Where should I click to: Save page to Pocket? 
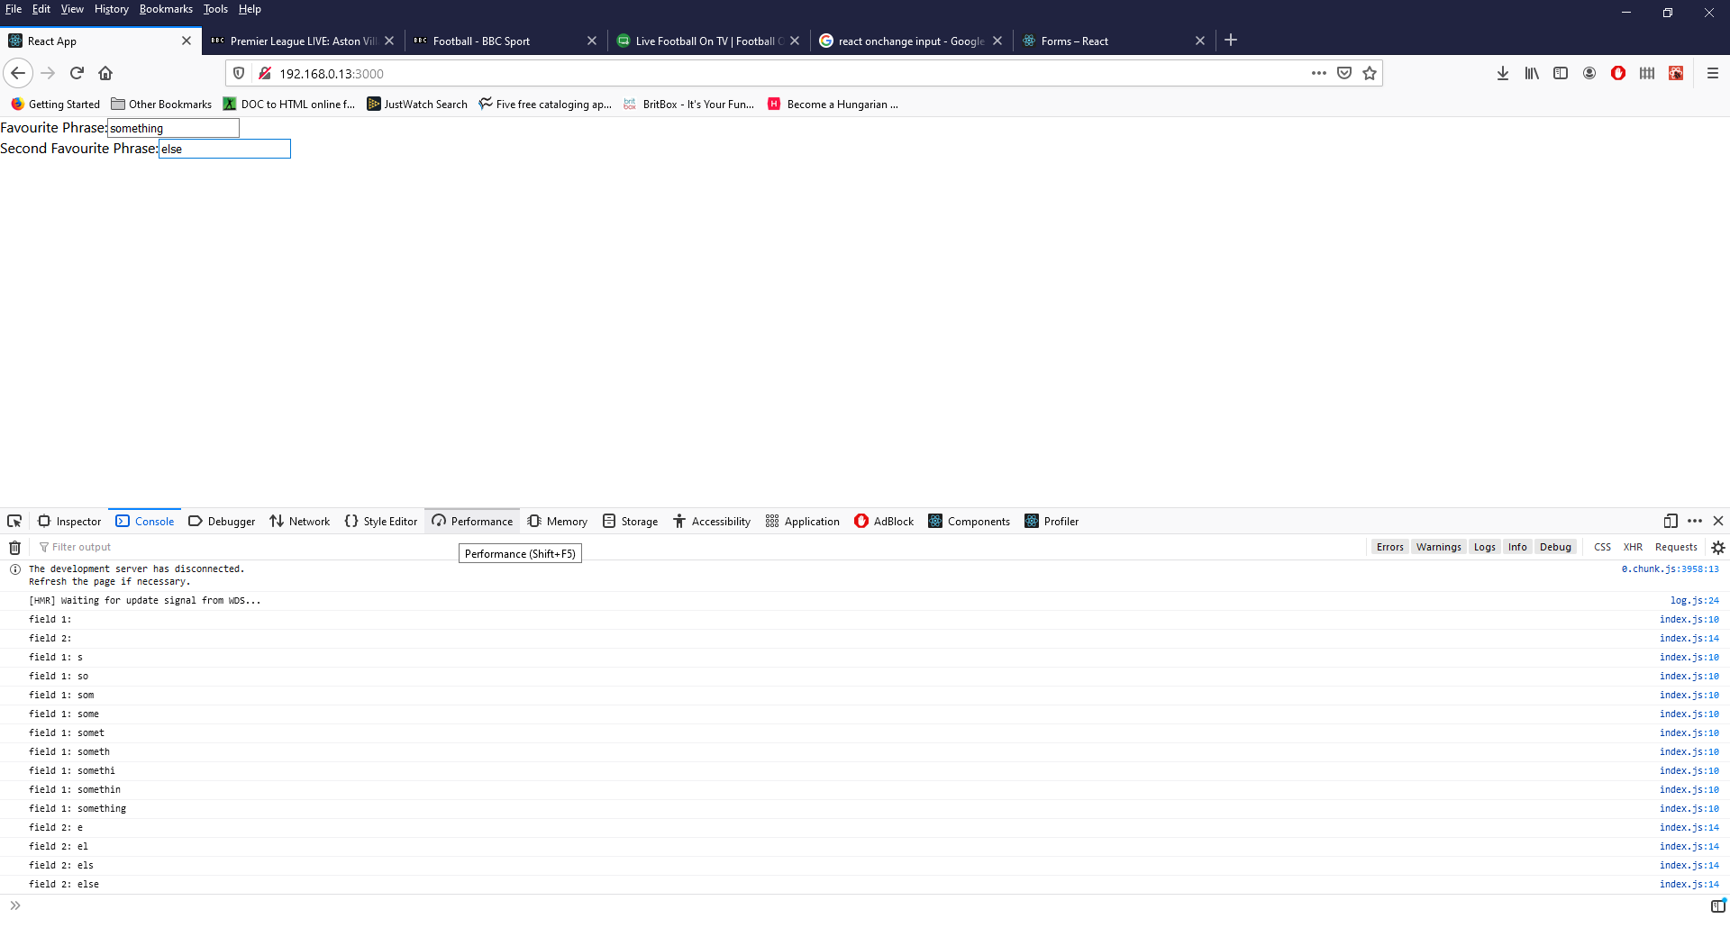1344,73
